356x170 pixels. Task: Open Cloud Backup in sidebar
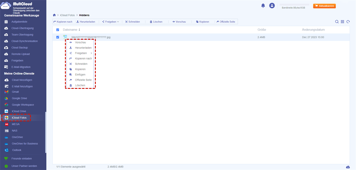[19, 48]
